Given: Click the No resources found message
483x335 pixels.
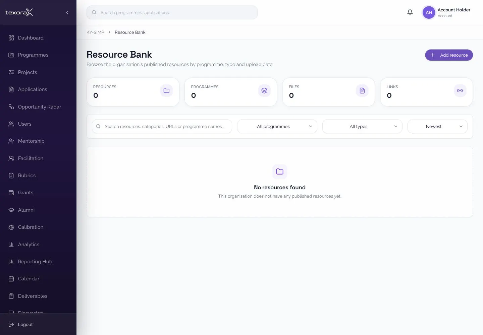Looking at the screenshot, I should pyautogui.click(x=280, y=188).
